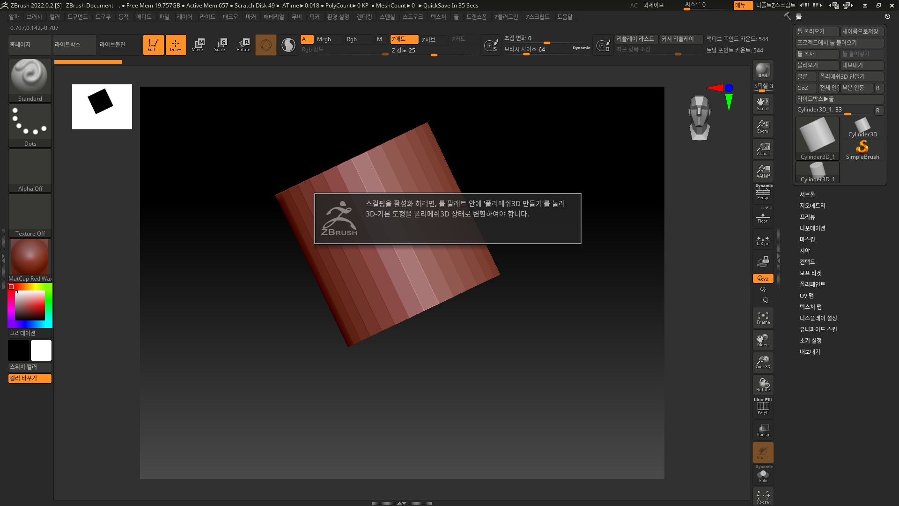Screen dimensions: 899x506
Task: Toggle Solo mode
Action: coord(763,475)
